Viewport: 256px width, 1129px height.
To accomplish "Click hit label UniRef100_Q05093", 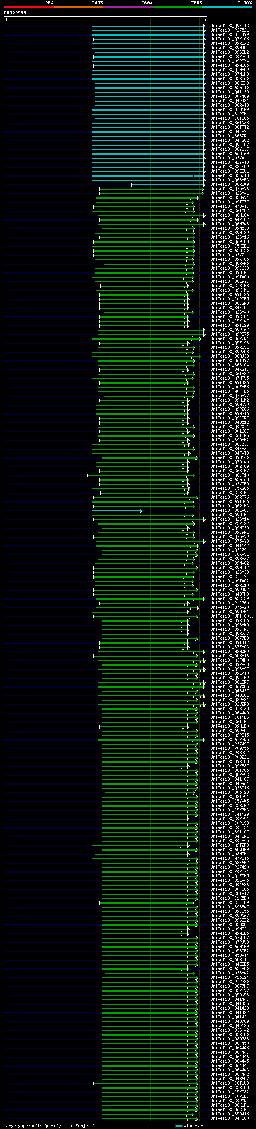I will tap(230, 793).
